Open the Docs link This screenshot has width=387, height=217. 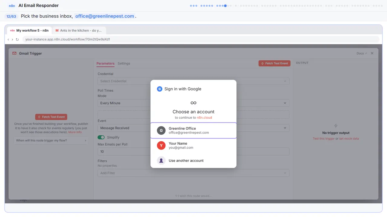362,53
